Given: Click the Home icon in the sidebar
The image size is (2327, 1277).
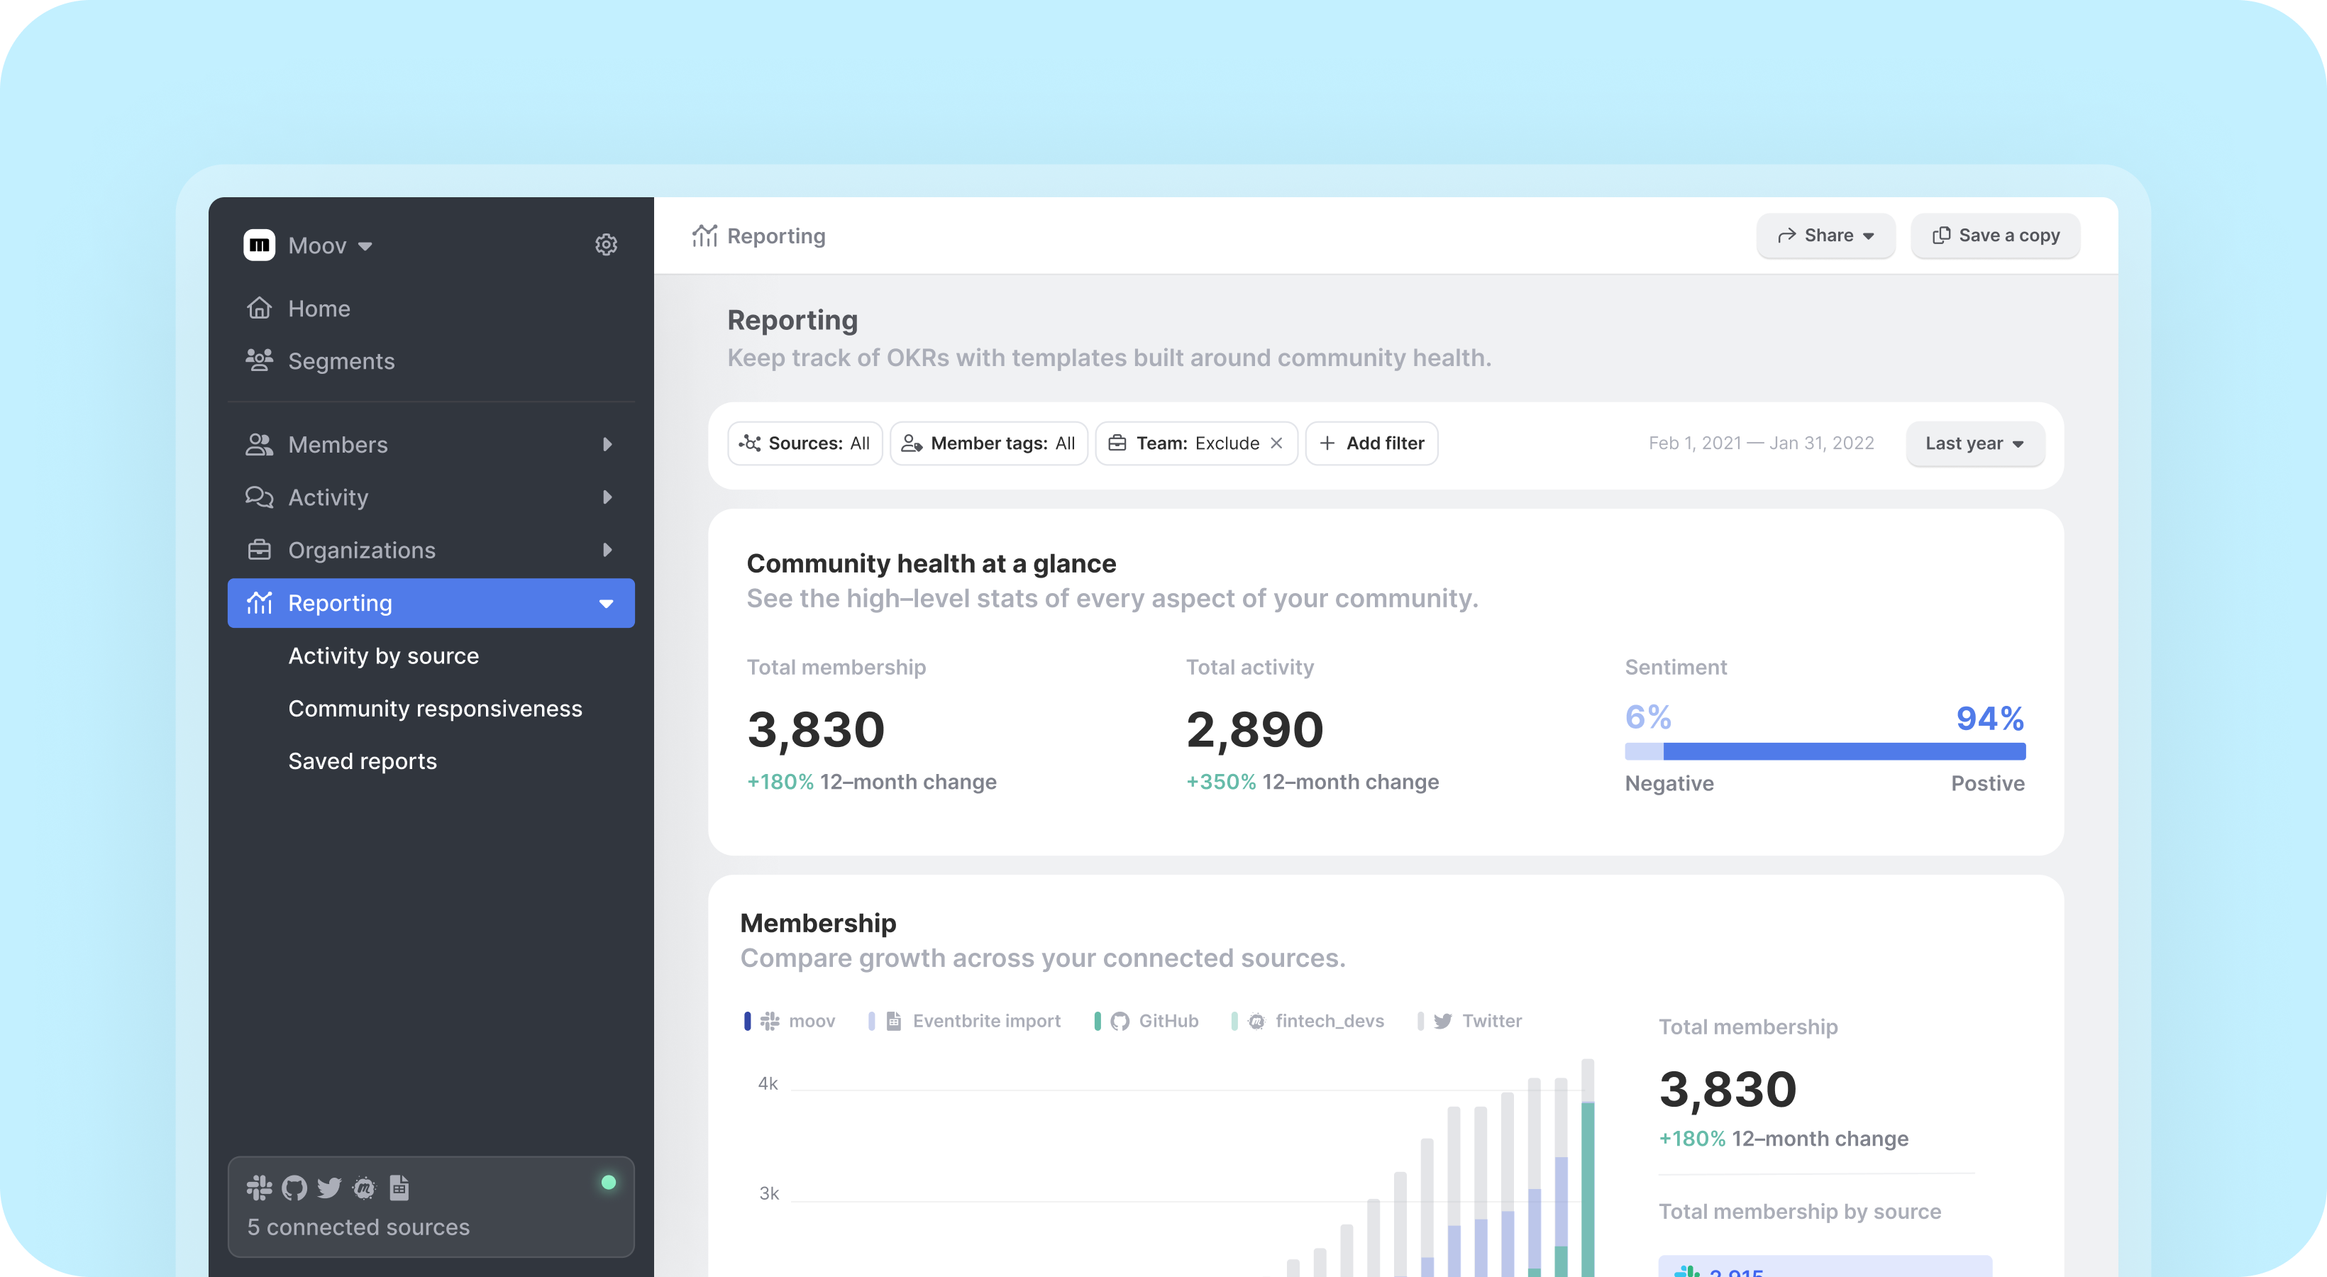Looking at the screenshot, I should pos(259,309).
